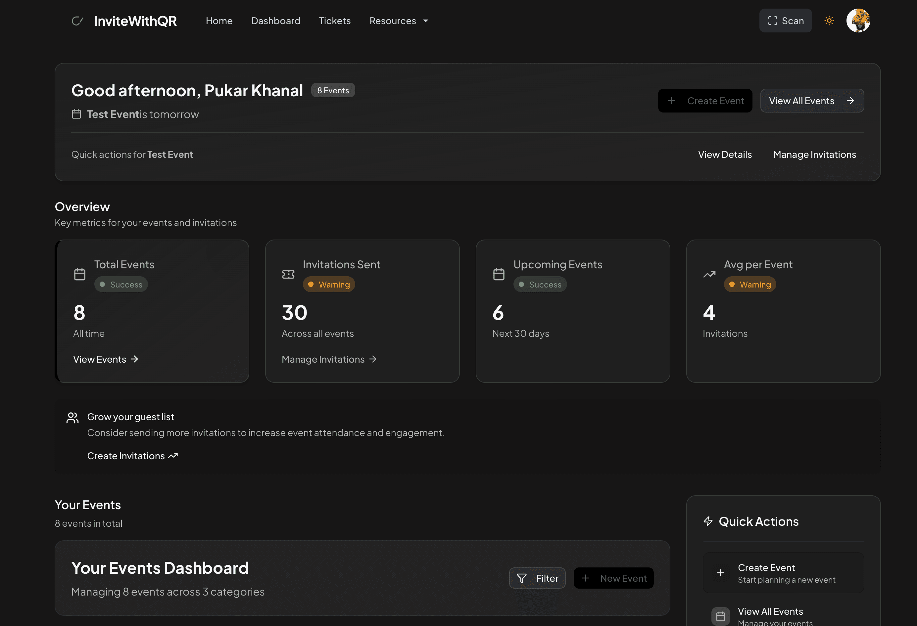Click the '8 events in total' text
This screenshot has width=917, height=626.
[88, 523]
